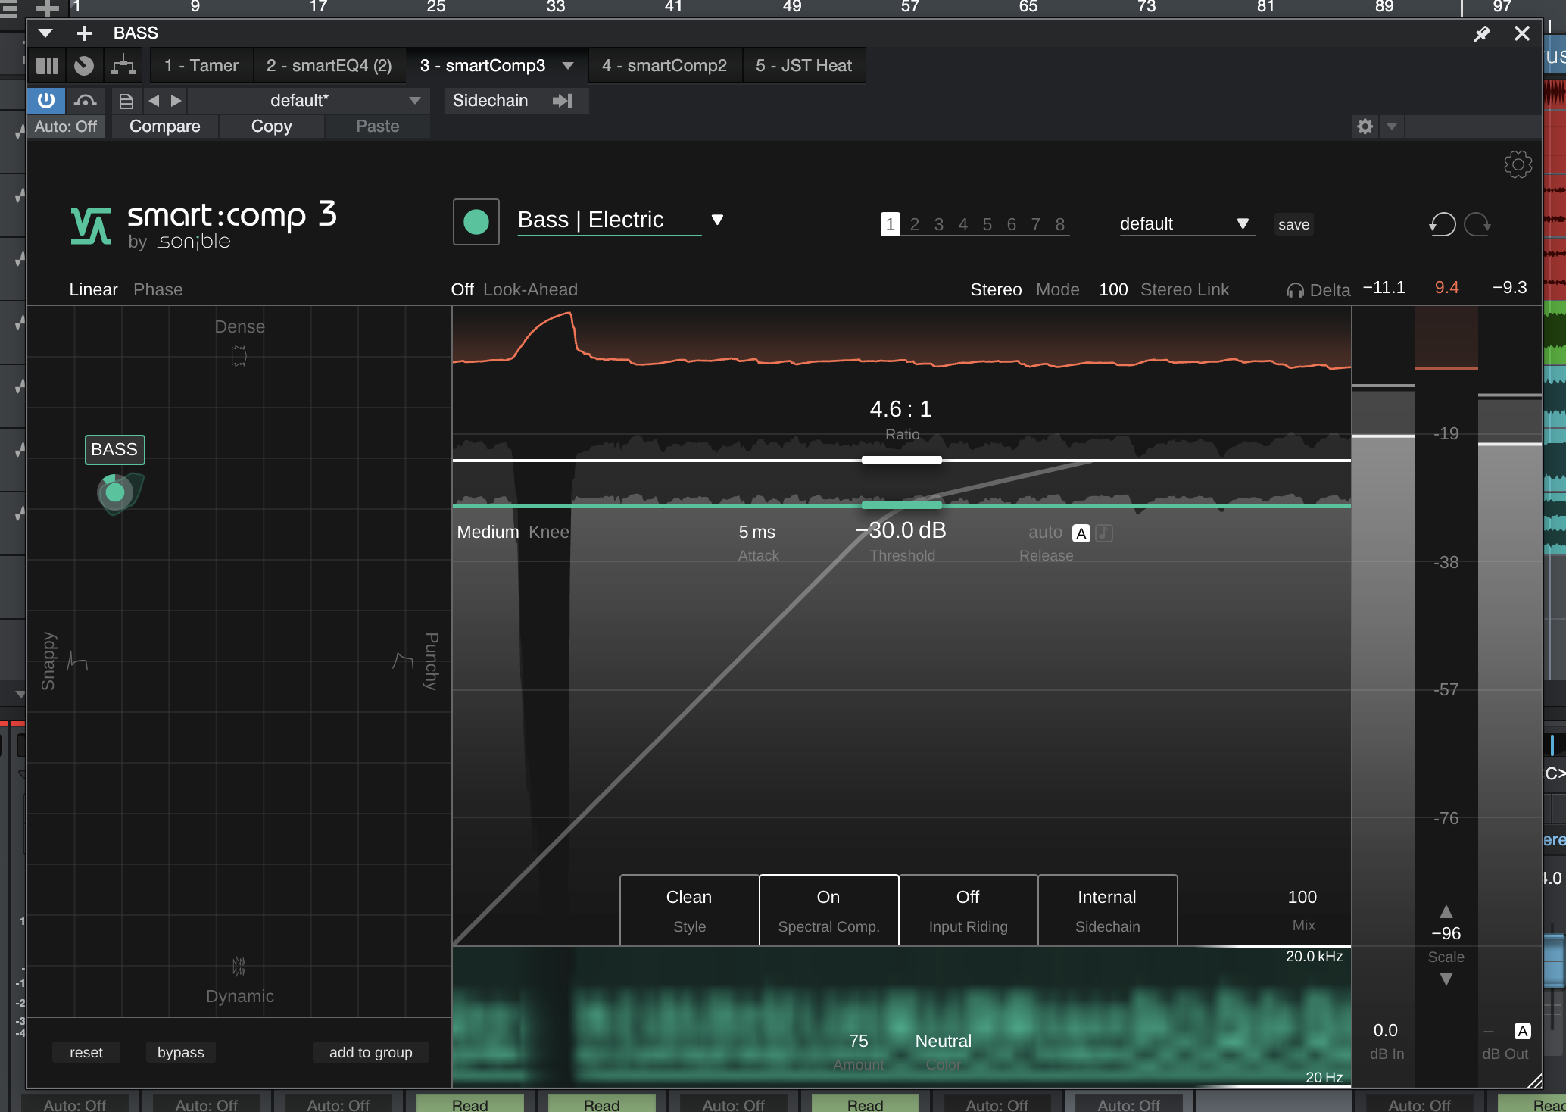The image size is (1566, 1112).
Task: Click the sonible logo icon
Action: [x=91, y=225]
